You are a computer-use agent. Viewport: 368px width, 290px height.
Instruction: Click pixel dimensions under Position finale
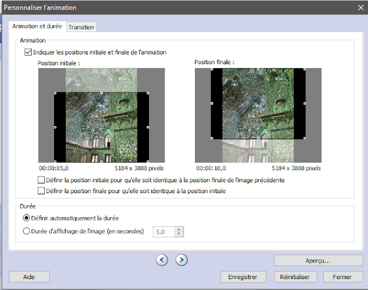pos(296,168)
